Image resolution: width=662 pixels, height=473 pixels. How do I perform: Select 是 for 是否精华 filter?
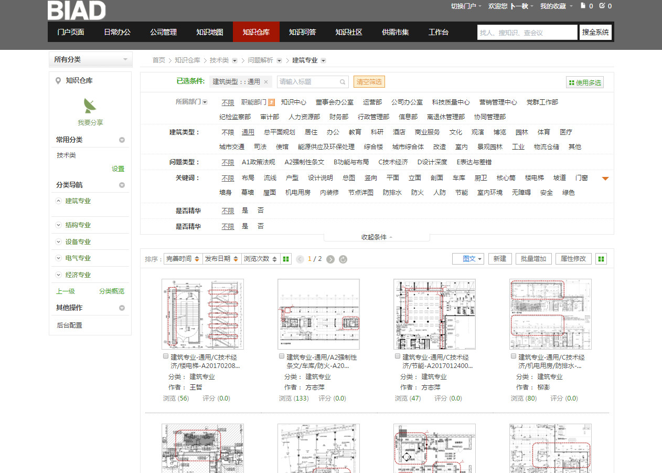pyautogui.click(x=244, y=210)
